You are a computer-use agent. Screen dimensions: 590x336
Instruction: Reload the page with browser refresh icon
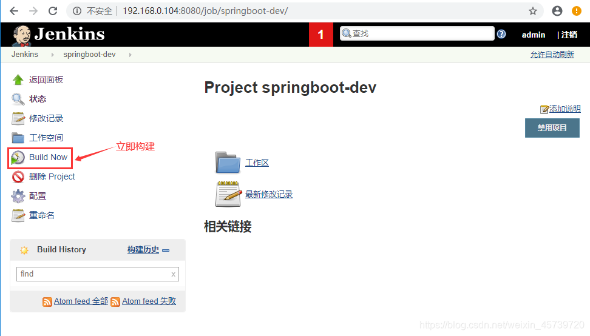coord(53,11)
